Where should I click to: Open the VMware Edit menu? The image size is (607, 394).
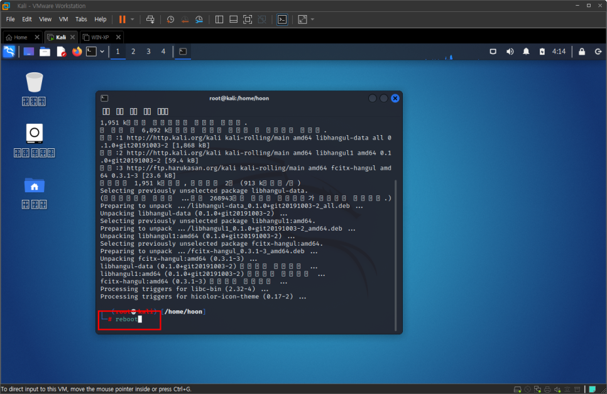(27, 19)
